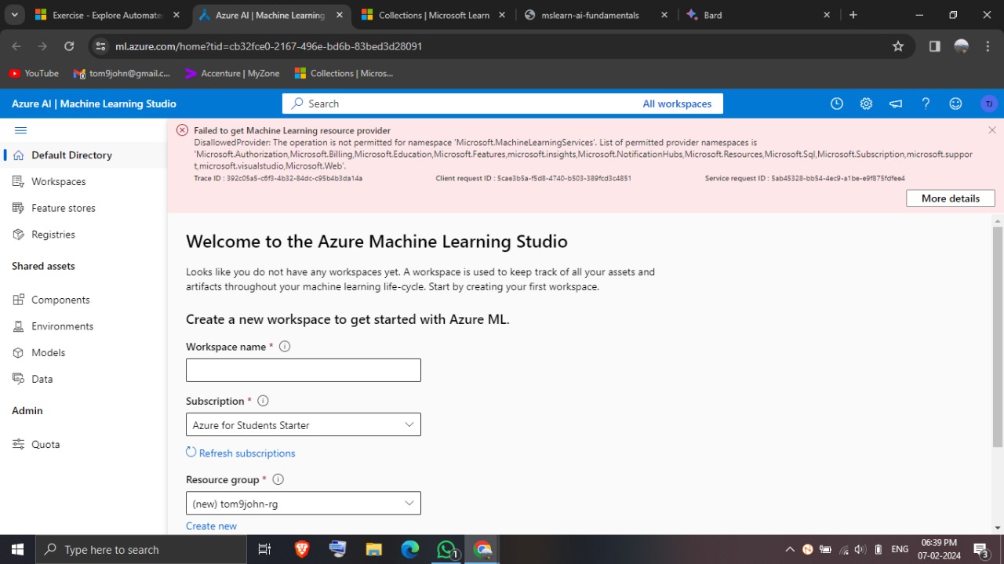The width and height of the screenshot is (1004, 564).
Task: Open the volume control in system tray
Action: coord(860,550)
